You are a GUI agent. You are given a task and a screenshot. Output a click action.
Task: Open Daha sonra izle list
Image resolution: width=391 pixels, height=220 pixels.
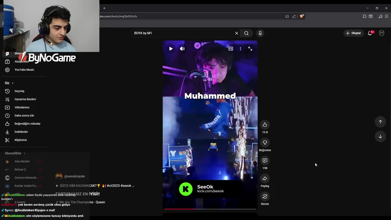click(24, 116)
